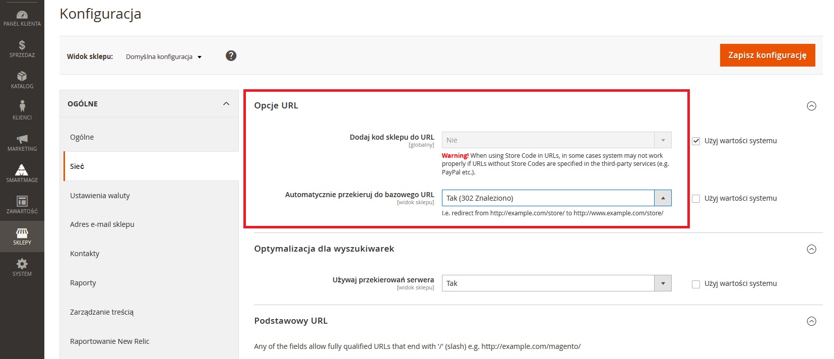Image resolution: width=834 pixels, height=359 pixels.
Task: Check system value for Automatycznie przekieruj
Action: [696, 199]
